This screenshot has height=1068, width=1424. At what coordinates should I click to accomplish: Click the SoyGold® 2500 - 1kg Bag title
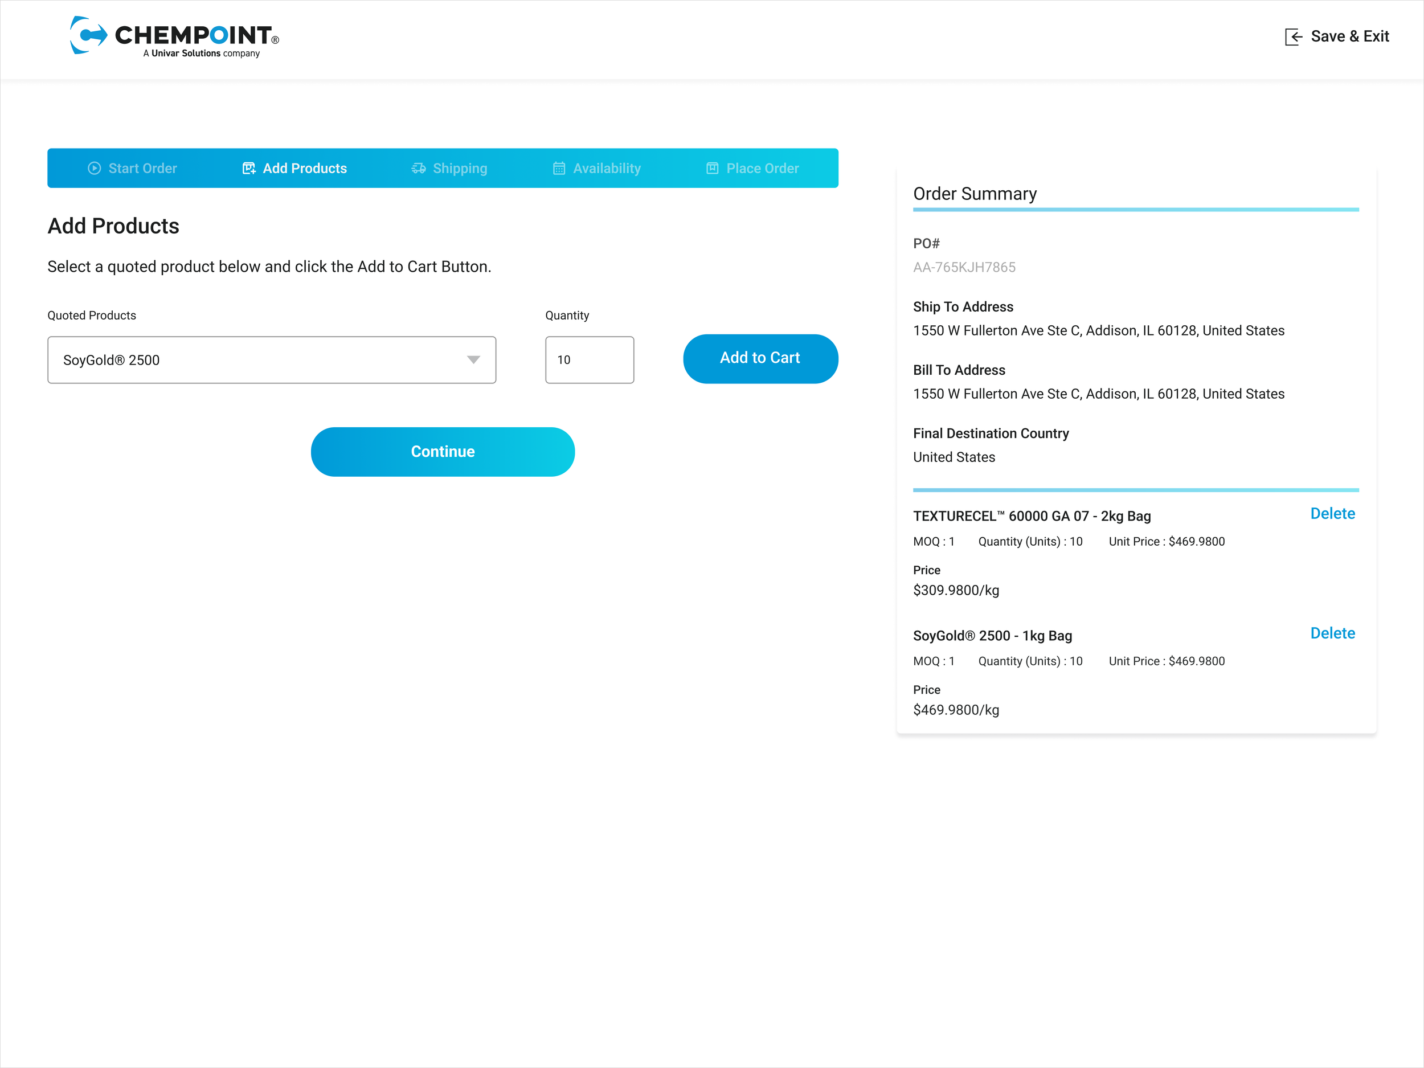pos(993,636)
